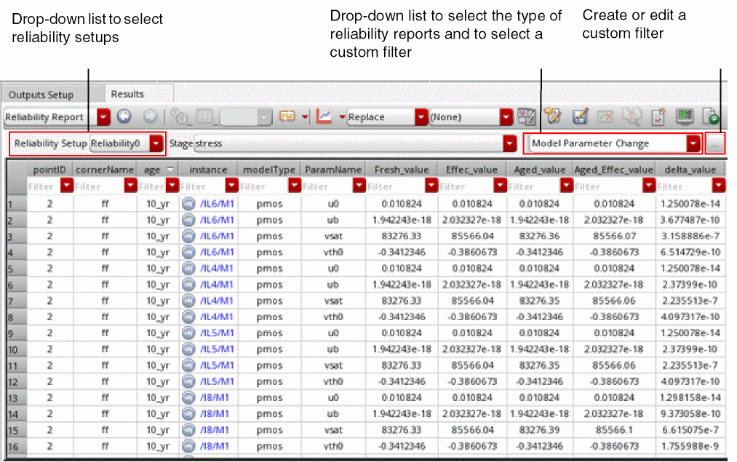Click the instance icon for /IL6/M1 in row 1
Screen dimensions: 737x462
[189, 204]
